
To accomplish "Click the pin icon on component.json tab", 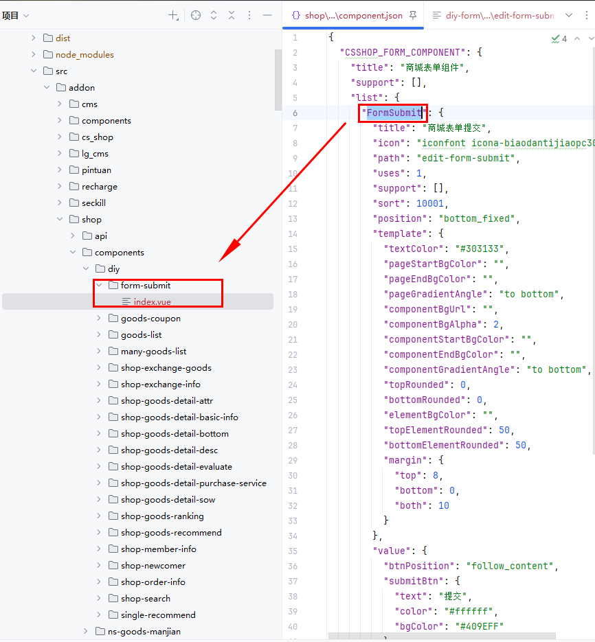I will [413, 15].
